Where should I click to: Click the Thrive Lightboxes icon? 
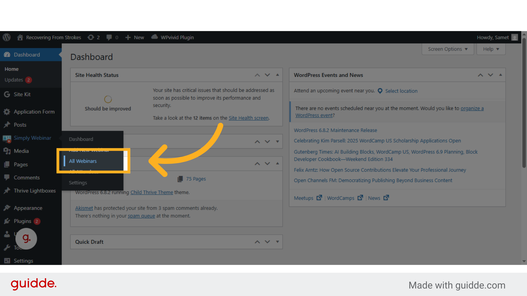(x=7, y=191)
